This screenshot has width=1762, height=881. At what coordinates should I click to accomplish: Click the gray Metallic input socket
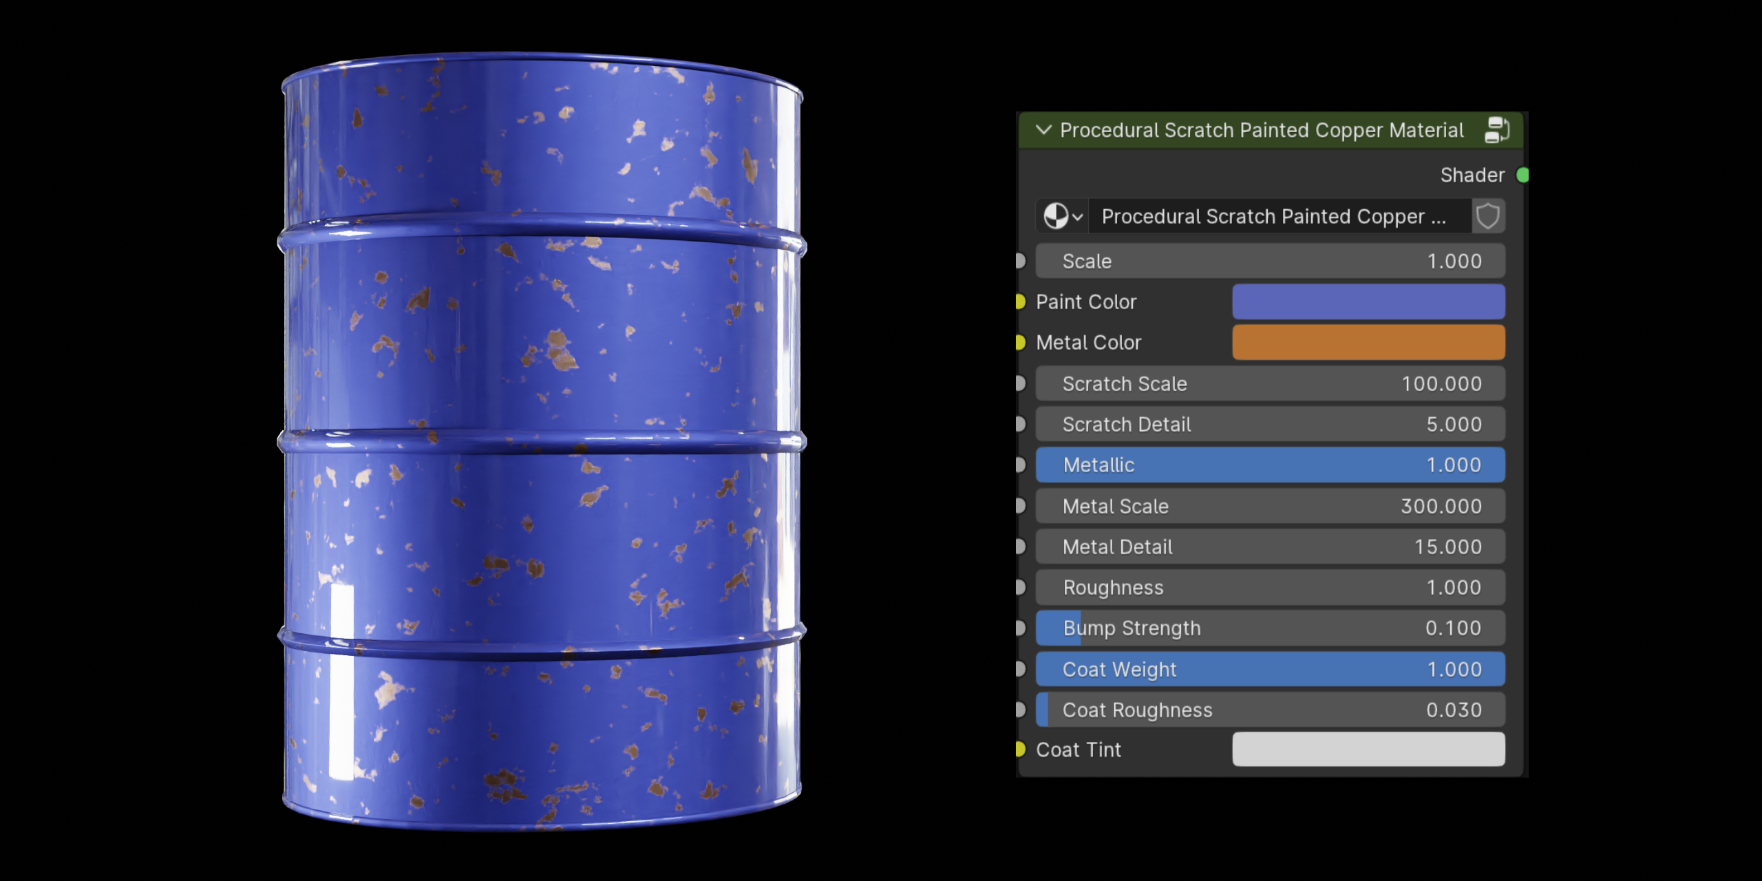click(1020, 465)
